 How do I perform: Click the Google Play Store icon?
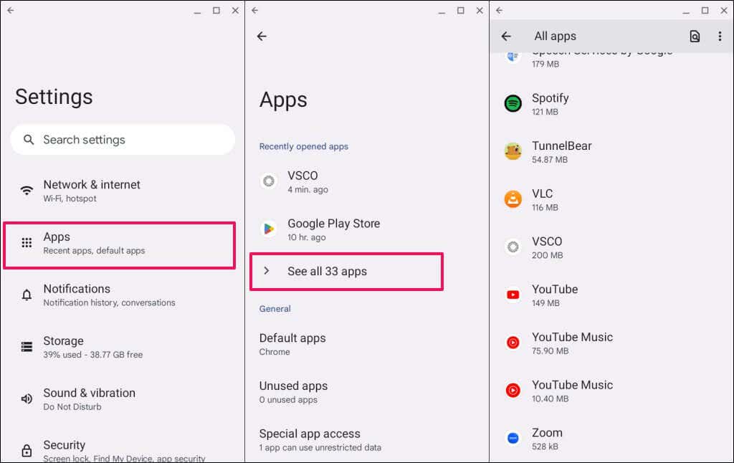click(269, 229)
